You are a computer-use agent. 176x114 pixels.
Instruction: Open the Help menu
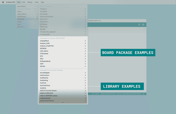(x=43, y=2)
